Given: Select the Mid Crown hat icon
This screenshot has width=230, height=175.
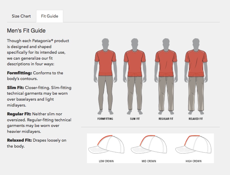Looking at the screenshot, I should pos(149,146).
